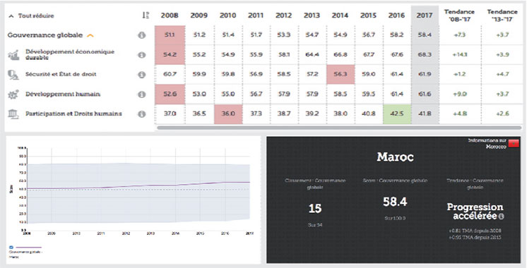Click the red 36.0 cell for 2010
The height and width of the screenshot is (268, 527).
coord(228,114)
